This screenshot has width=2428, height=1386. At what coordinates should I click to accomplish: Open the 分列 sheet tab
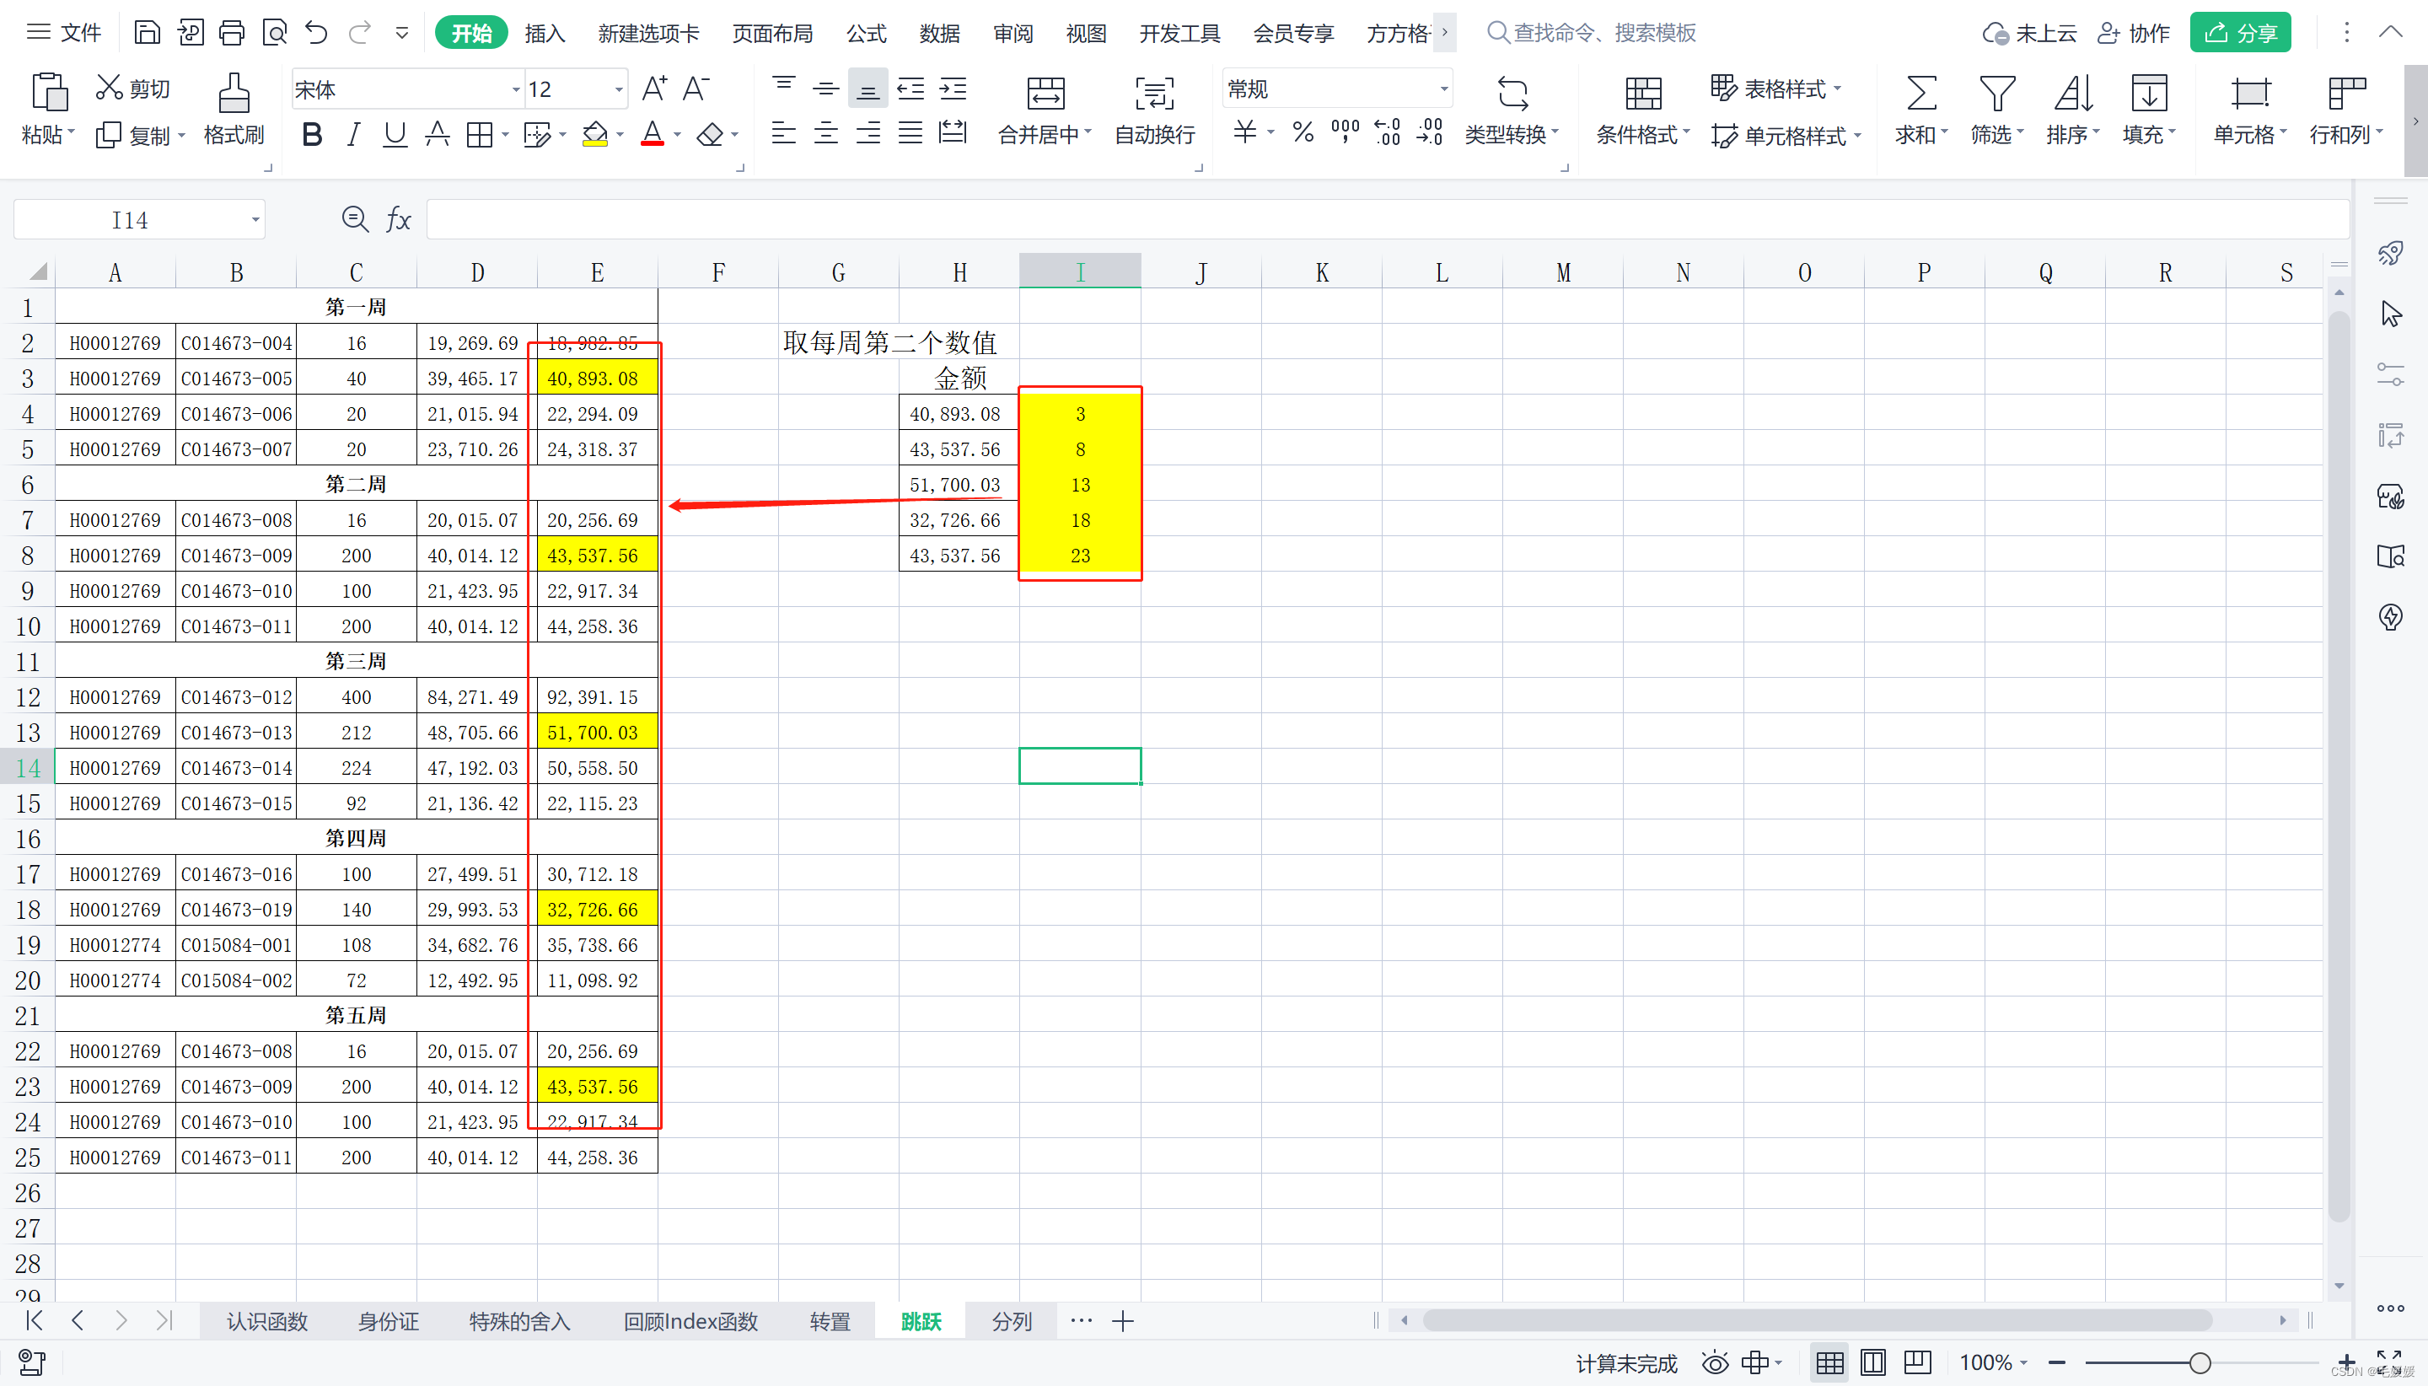1012,1320
